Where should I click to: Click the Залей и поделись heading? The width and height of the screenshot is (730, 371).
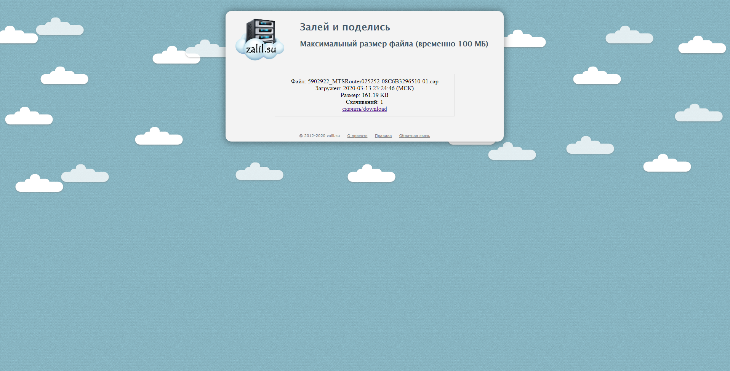(344, 27)
